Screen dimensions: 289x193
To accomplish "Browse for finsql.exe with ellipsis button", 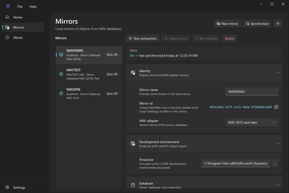I will (275, 163).
